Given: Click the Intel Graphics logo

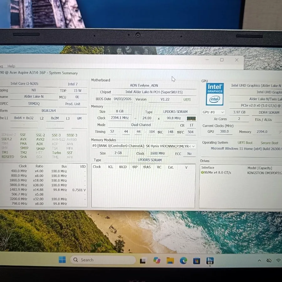Looking at the screenshot, I should click(x=215, y=94).
